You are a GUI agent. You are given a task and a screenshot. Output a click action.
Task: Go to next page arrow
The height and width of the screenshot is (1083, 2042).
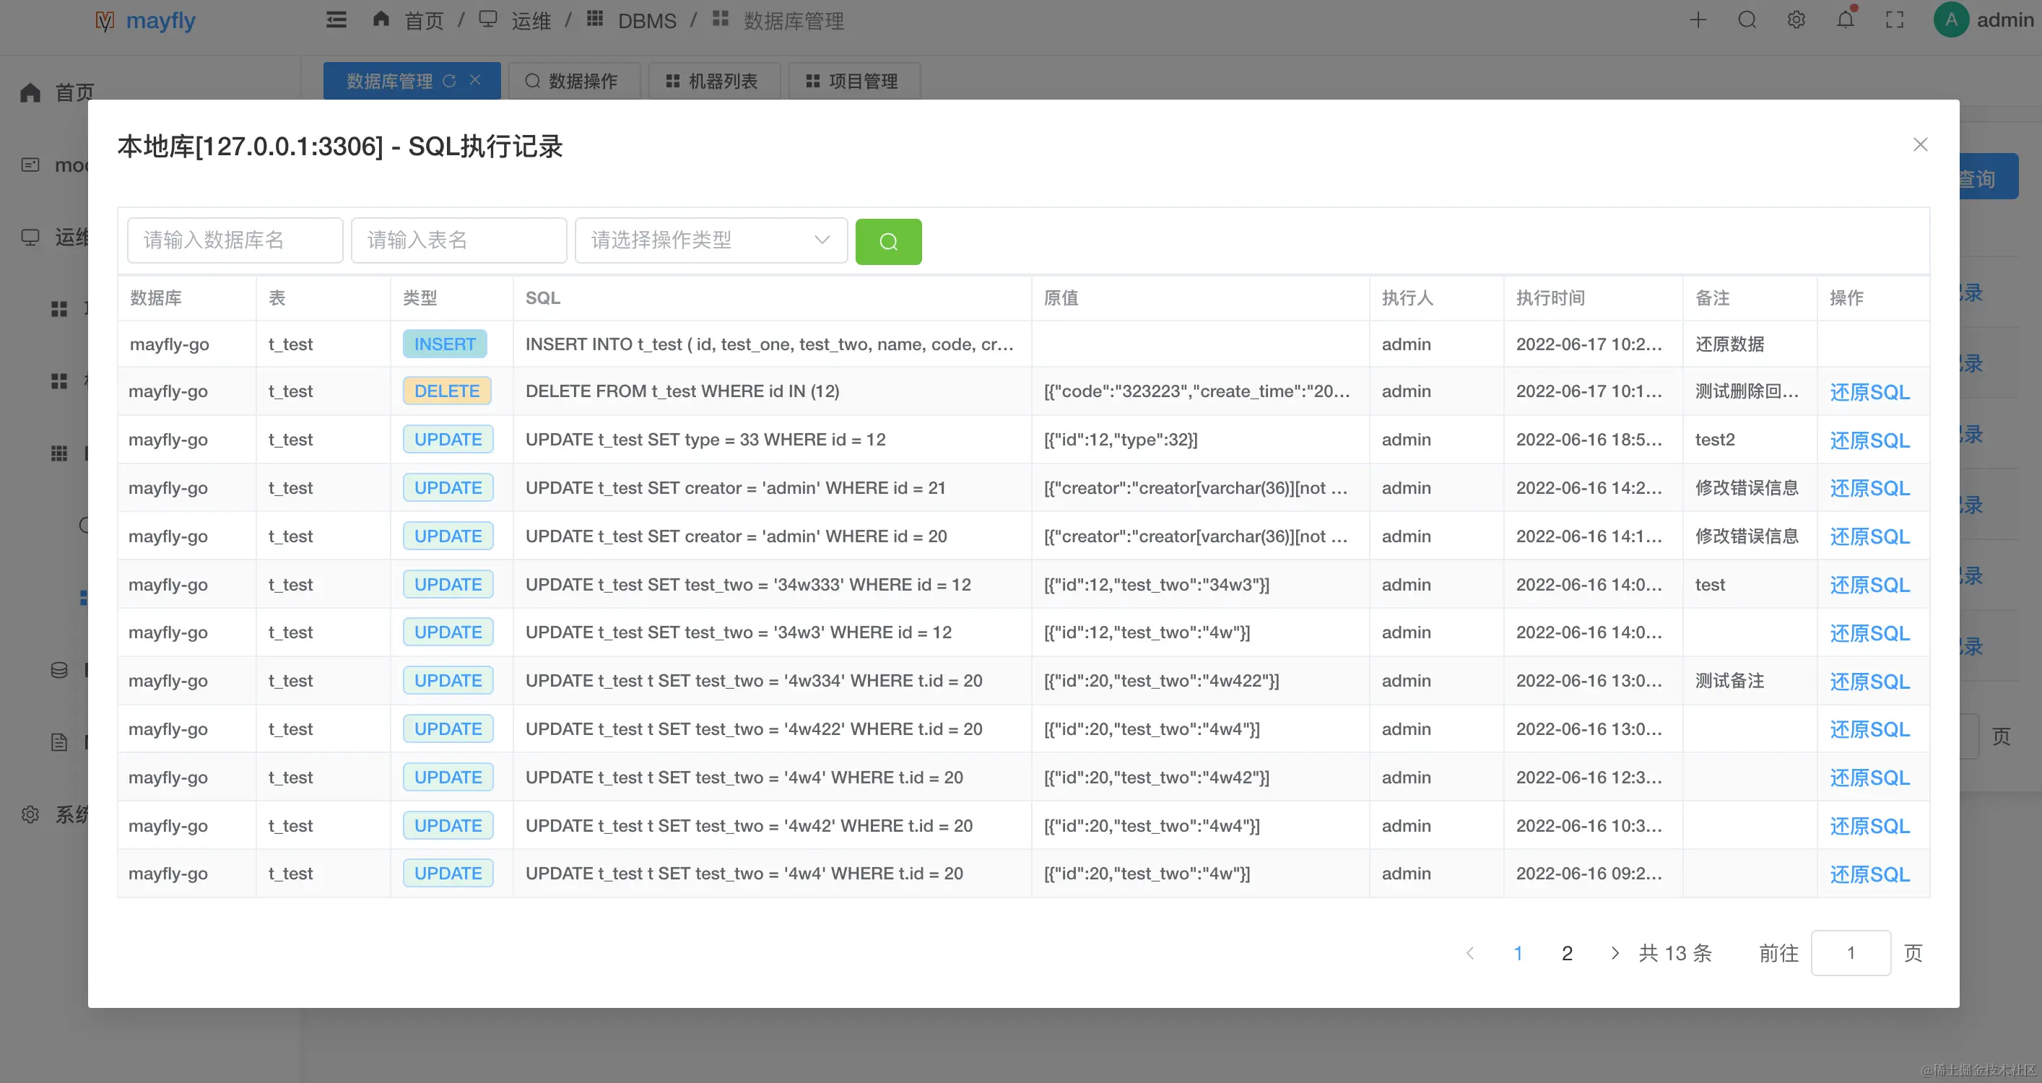[1615, 953]
